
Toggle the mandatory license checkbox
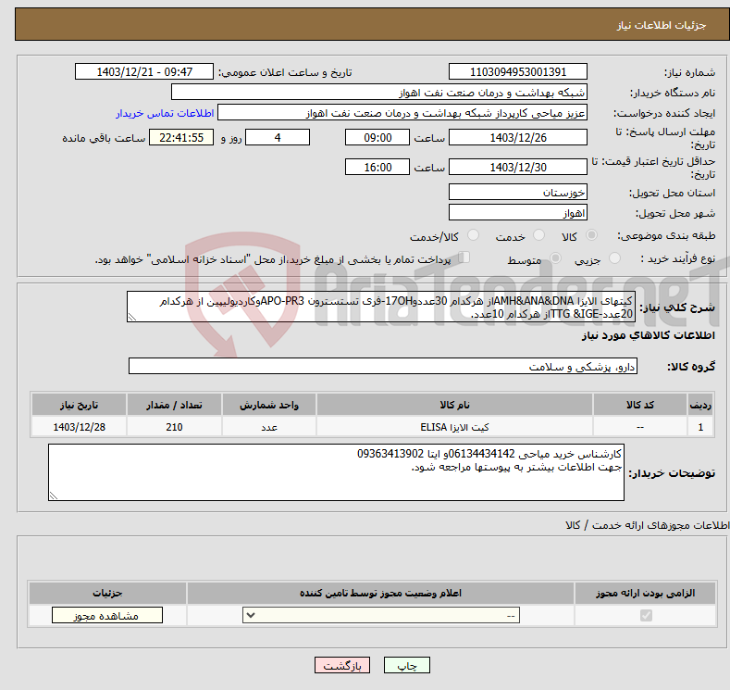coord(646,616)
